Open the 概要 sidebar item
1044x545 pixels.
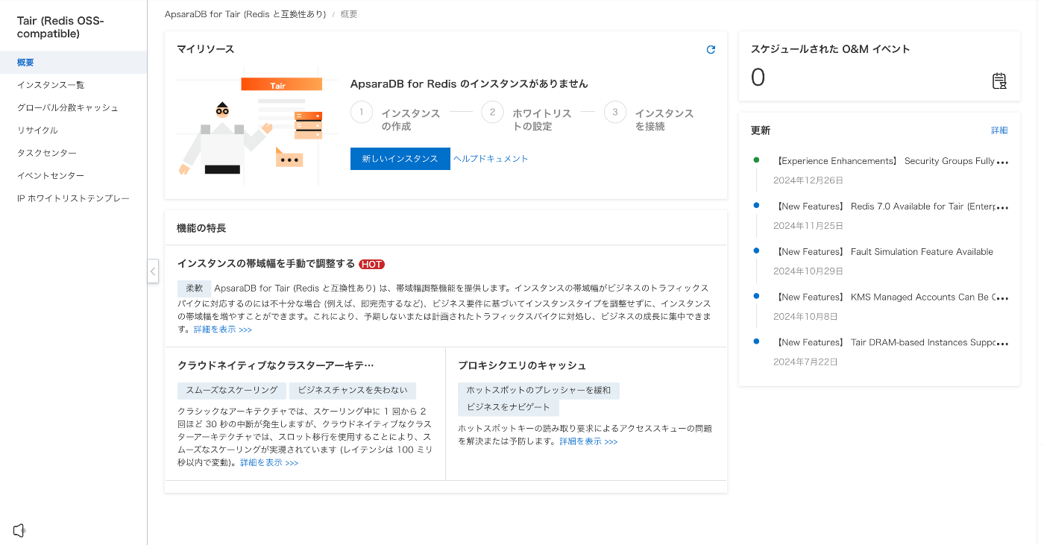click(x=73, y=63)
